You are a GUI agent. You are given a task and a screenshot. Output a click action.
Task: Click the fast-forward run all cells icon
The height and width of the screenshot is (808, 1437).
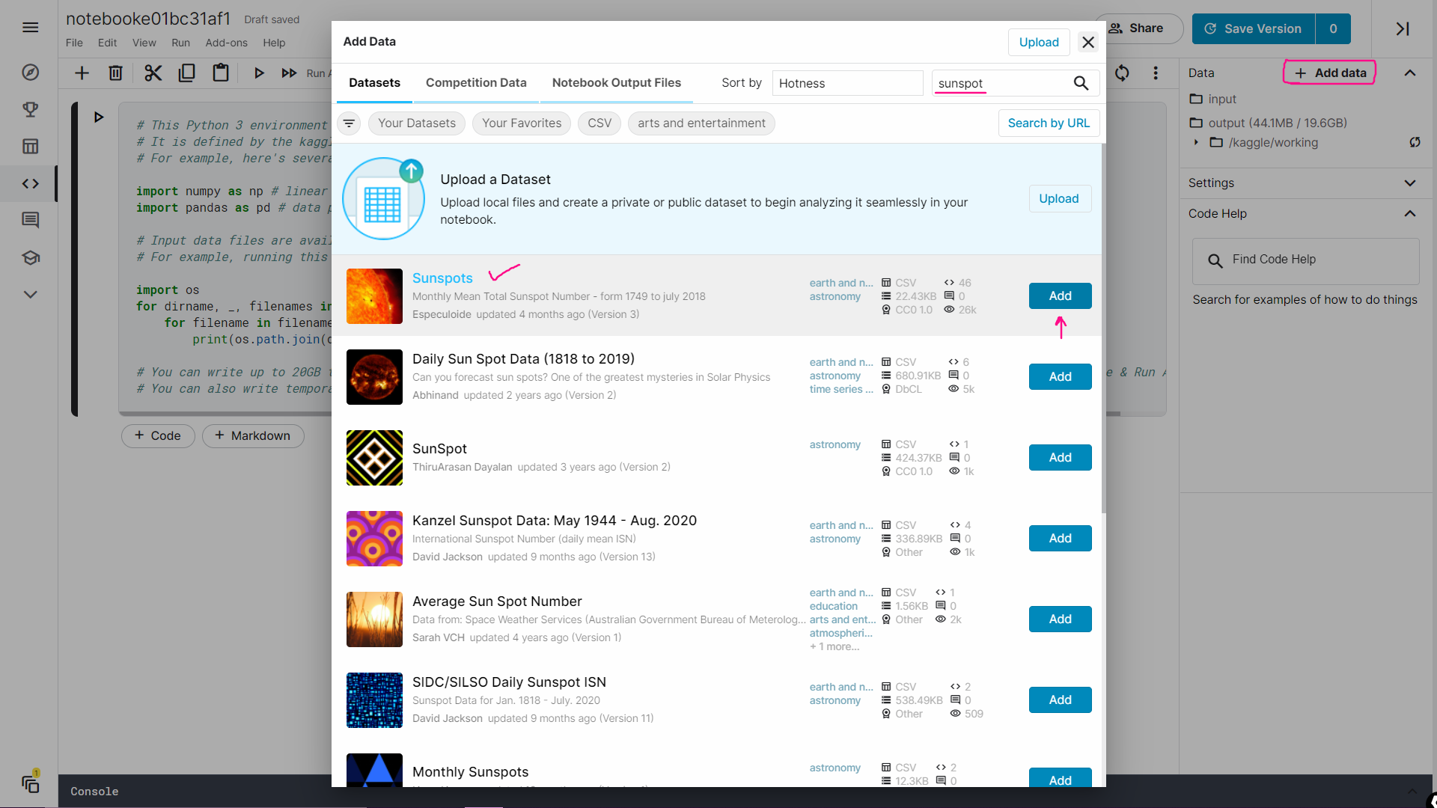point(290,72)
